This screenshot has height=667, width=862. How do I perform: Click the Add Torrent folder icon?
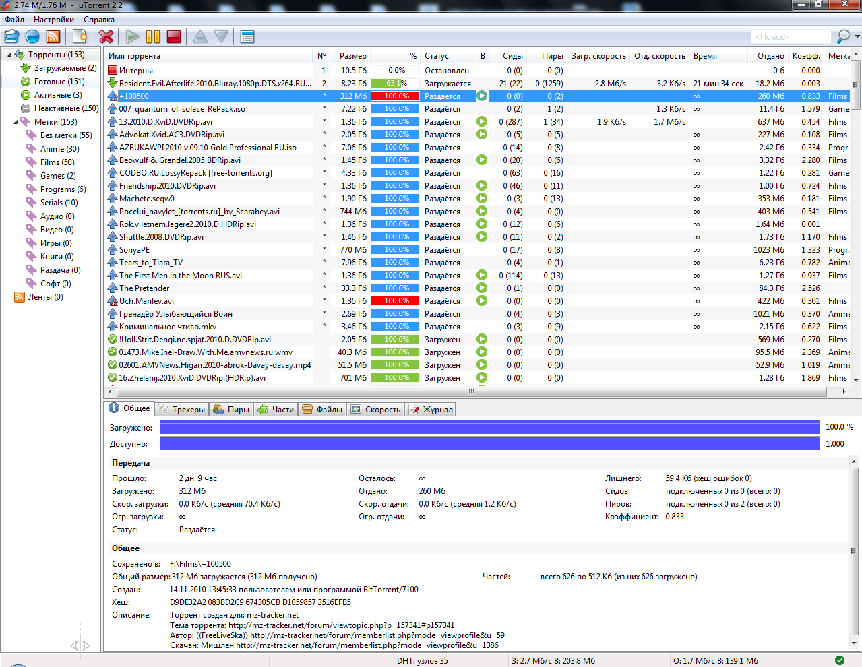[x=11, y=36]
